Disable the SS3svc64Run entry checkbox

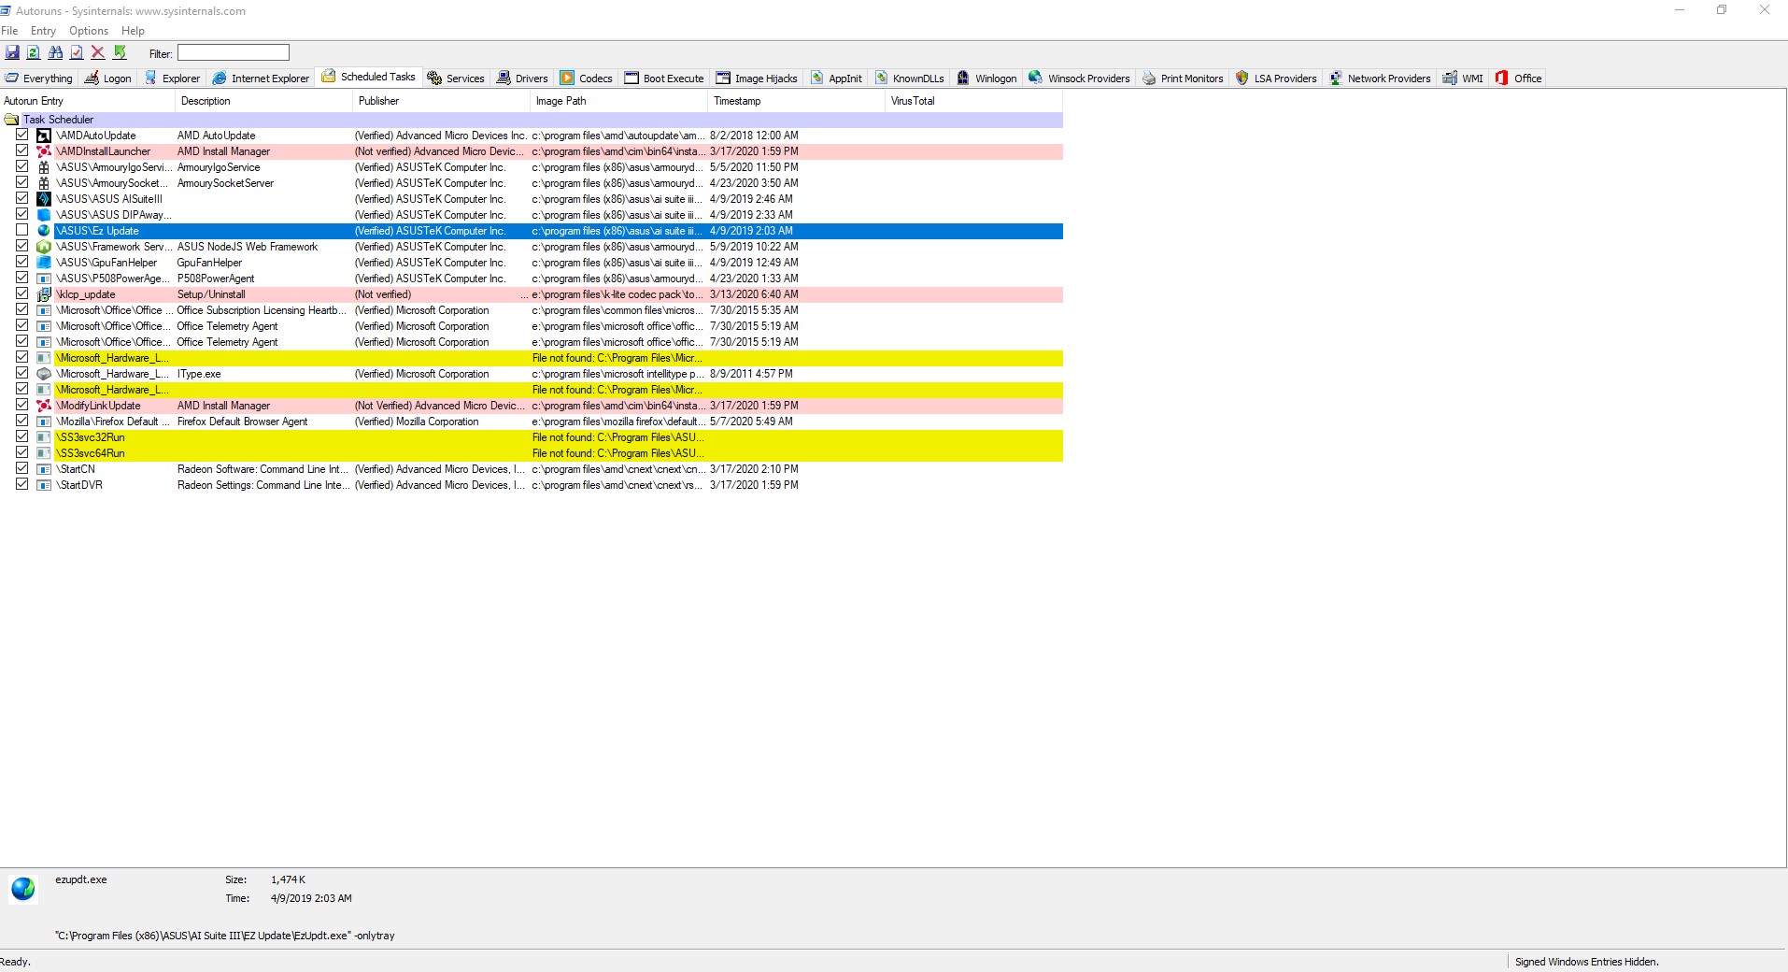pyautogui.click(x=21, y=452)
